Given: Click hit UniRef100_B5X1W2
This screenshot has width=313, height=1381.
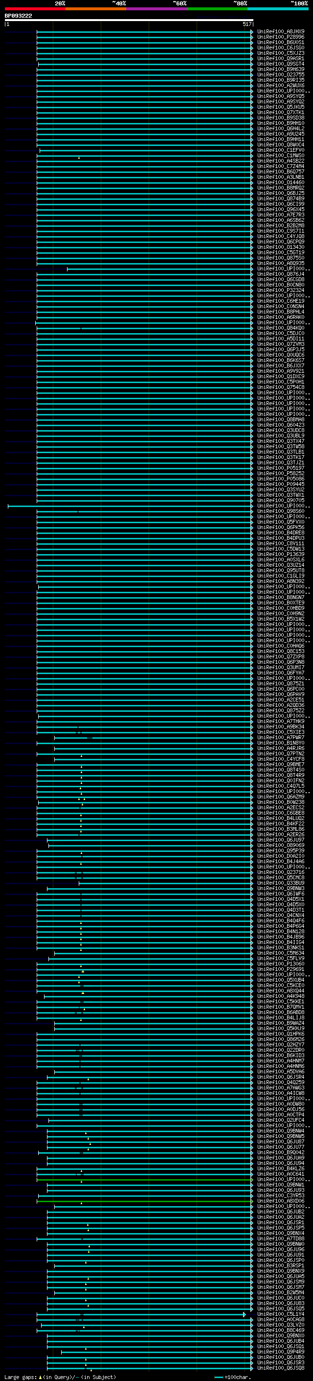Looking at the screenshot, I should (281, 619).
